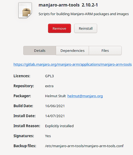Open the Dependencies tab
The image size is (133, 155).
point(73,51)
